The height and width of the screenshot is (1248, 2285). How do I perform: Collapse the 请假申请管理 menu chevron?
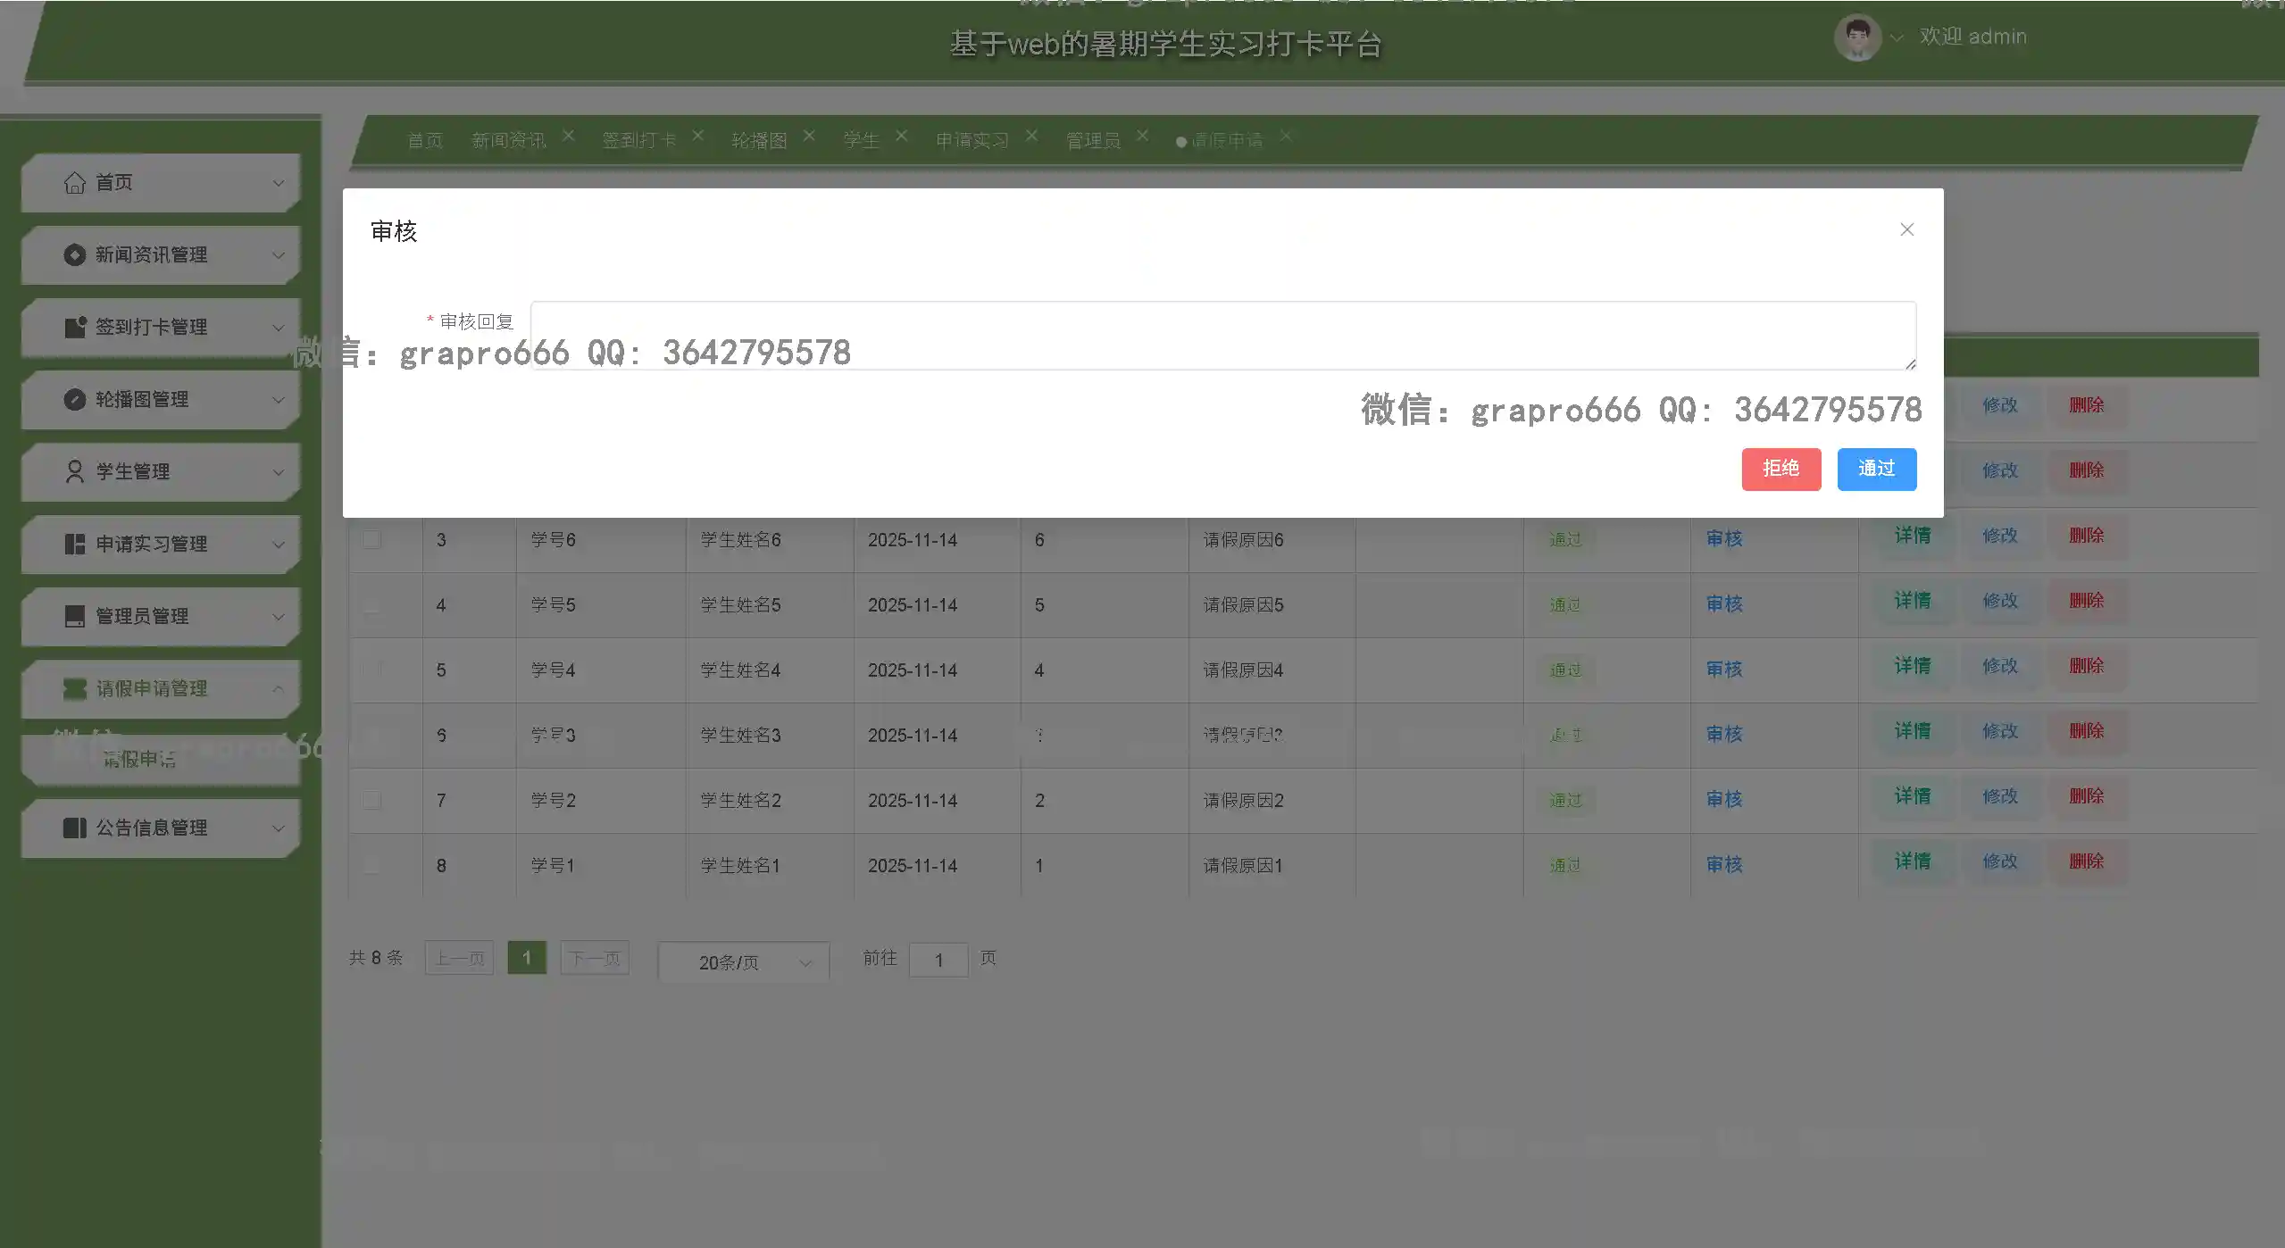click(x=278, y=688)
